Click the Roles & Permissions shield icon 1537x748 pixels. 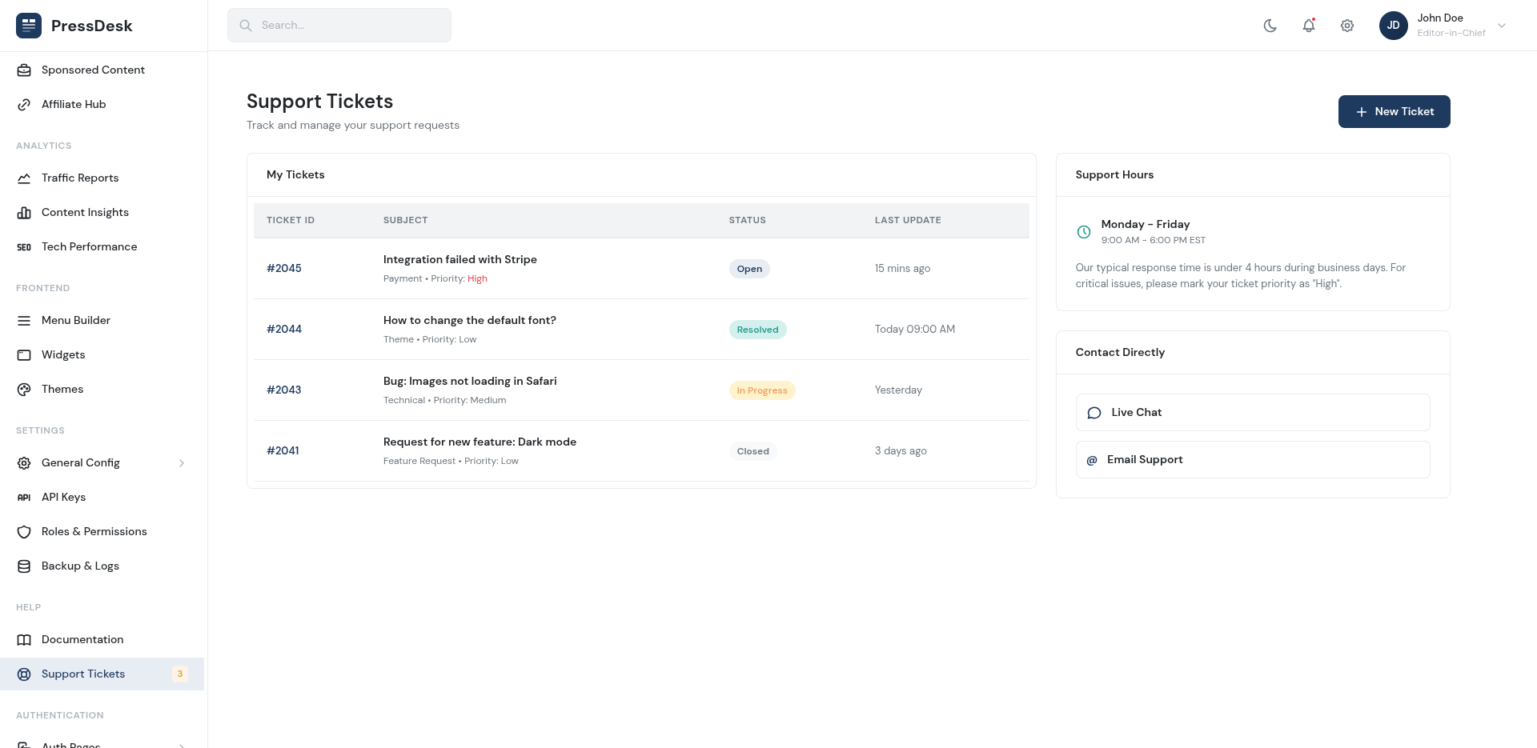[24, 532]
